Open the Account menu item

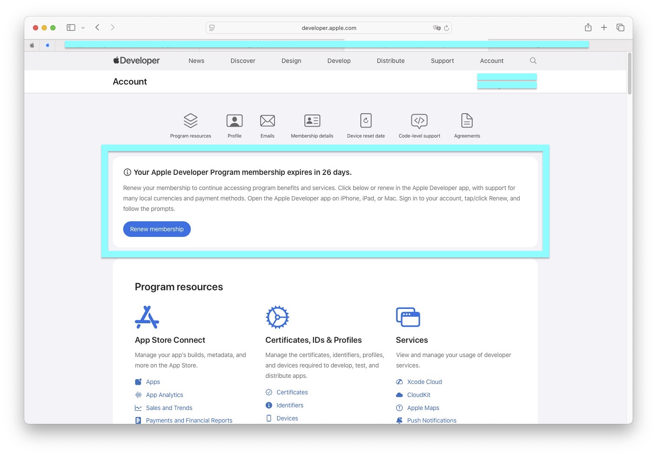coord(492,61)
